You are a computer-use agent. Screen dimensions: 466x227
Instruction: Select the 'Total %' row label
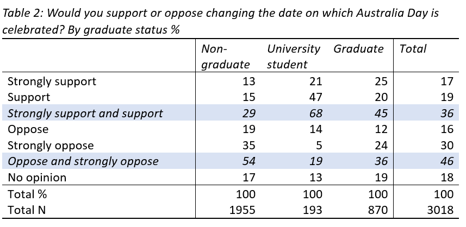[x=29, y=194]
